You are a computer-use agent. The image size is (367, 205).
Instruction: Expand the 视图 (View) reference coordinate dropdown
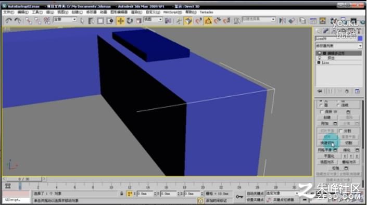(x=153, y=20)
